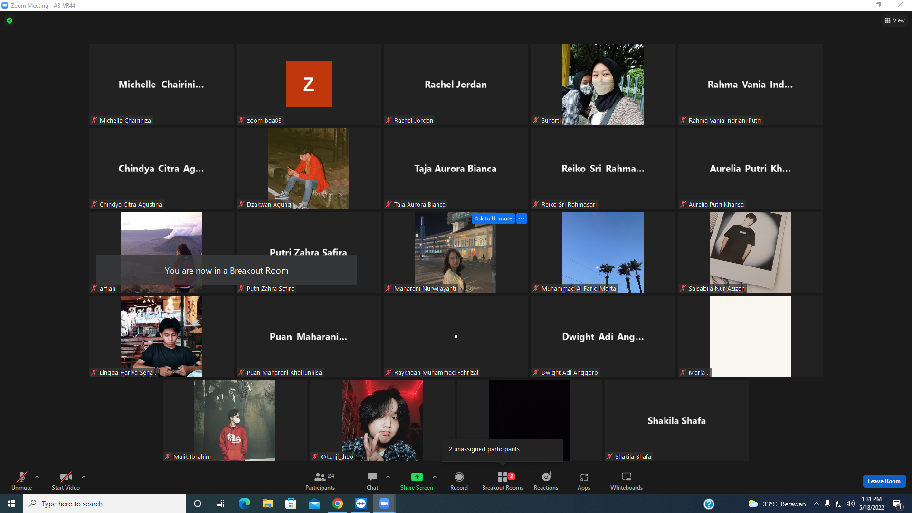The width and height of the screenshot is (912, 513).
Task: Start recording with the Record button
Action: tap(459, 481)
